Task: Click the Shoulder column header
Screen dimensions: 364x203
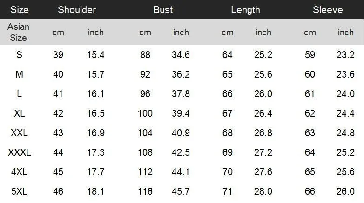Action: click(x=77, y=10)
